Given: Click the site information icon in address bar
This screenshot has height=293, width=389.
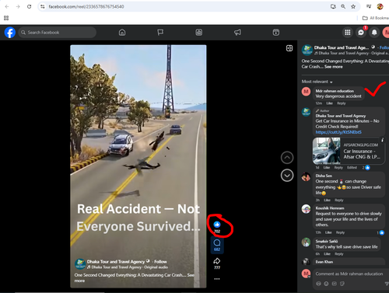Looking at the screenshot, I should coord(43,6).
